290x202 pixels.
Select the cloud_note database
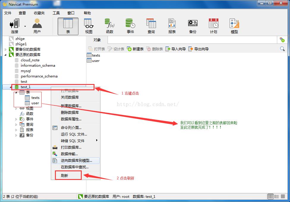pos(30,60)
